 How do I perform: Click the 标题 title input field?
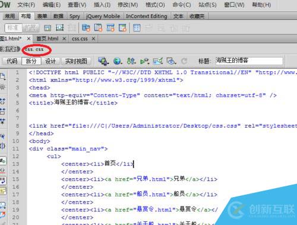(249, 61)
